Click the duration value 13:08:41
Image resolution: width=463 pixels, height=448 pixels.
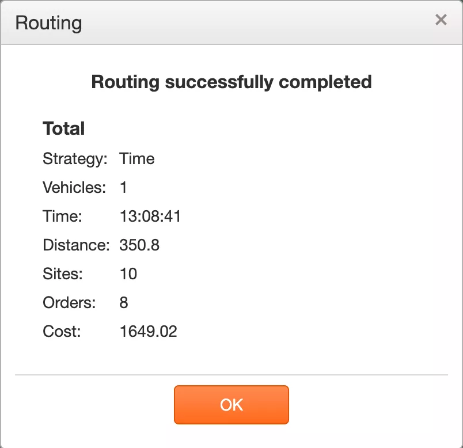click(150, 216)
